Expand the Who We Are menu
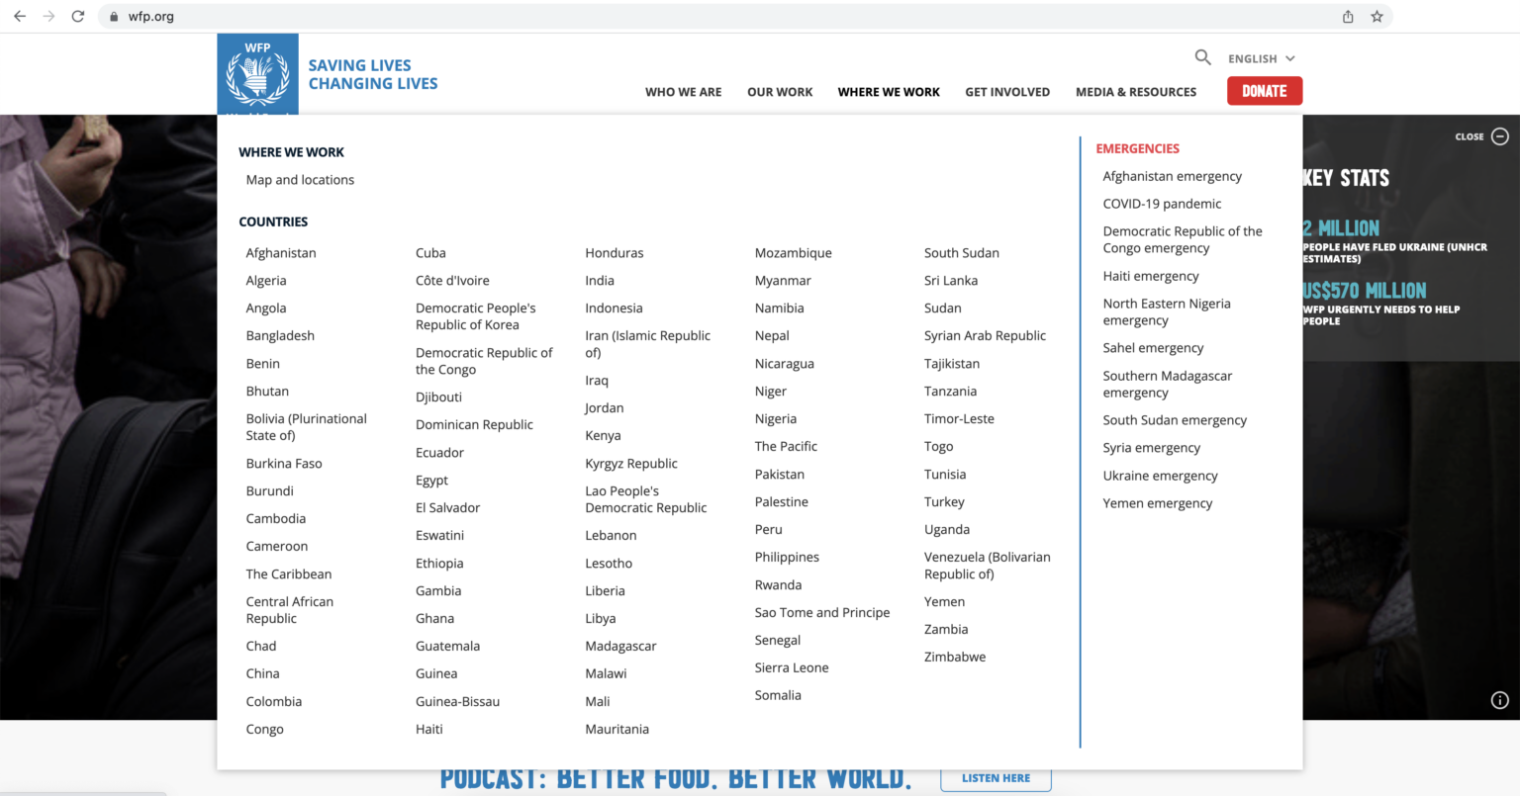The height and width of the screenshot is (796, 1520). point(683,92)
